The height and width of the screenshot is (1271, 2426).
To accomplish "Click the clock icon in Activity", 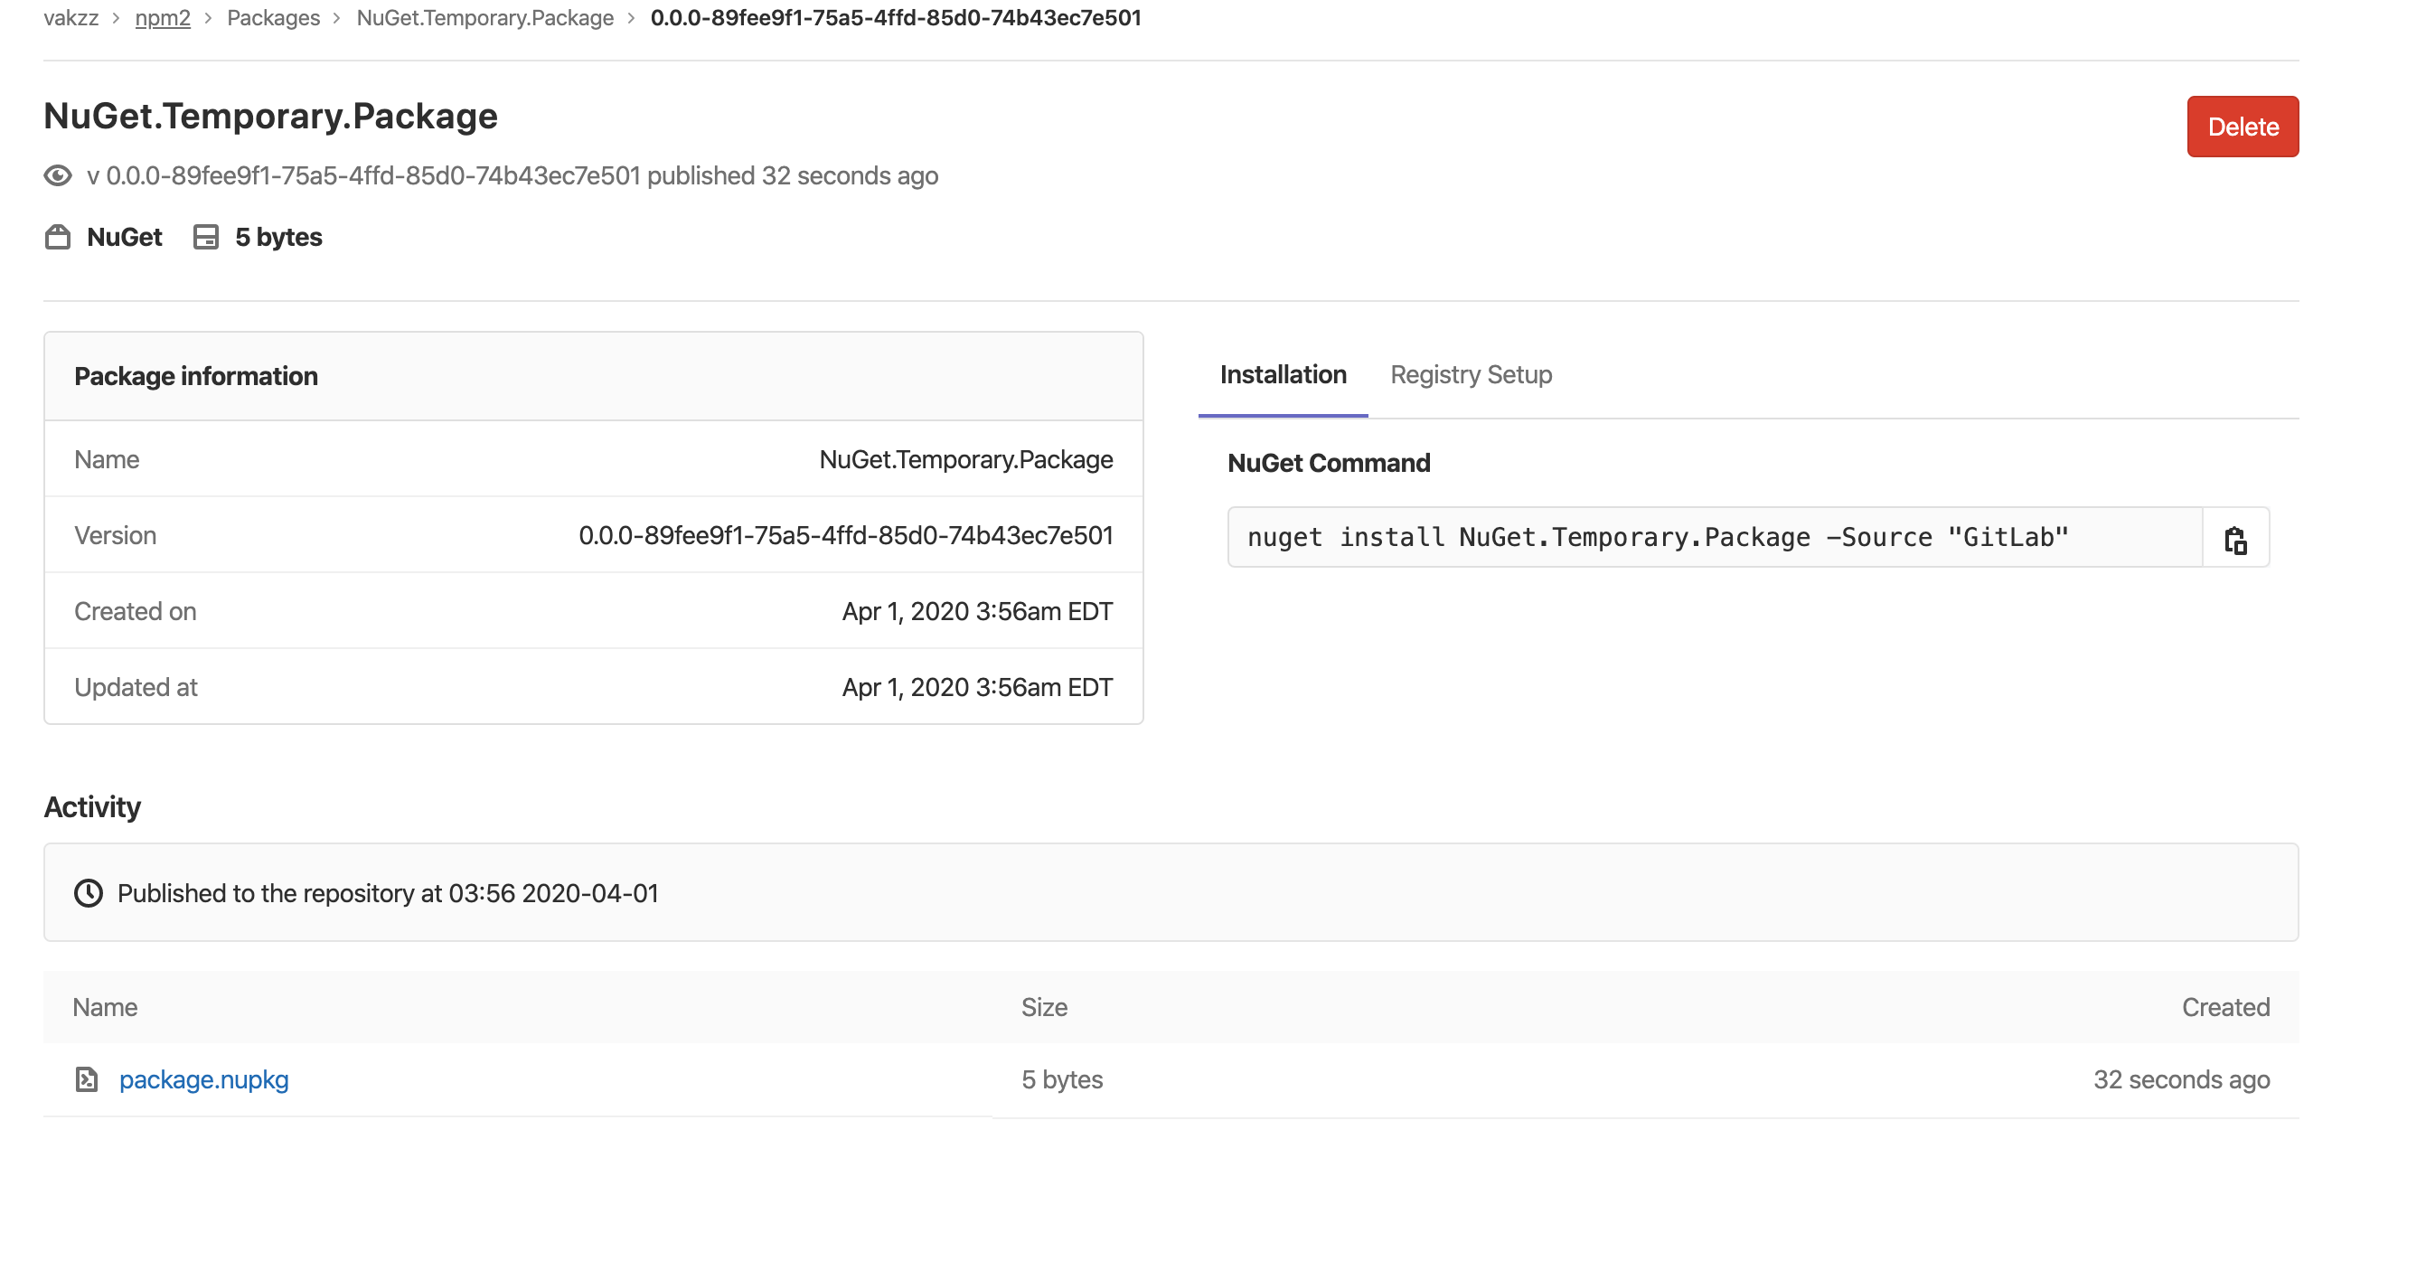I will tap(89, 893).
